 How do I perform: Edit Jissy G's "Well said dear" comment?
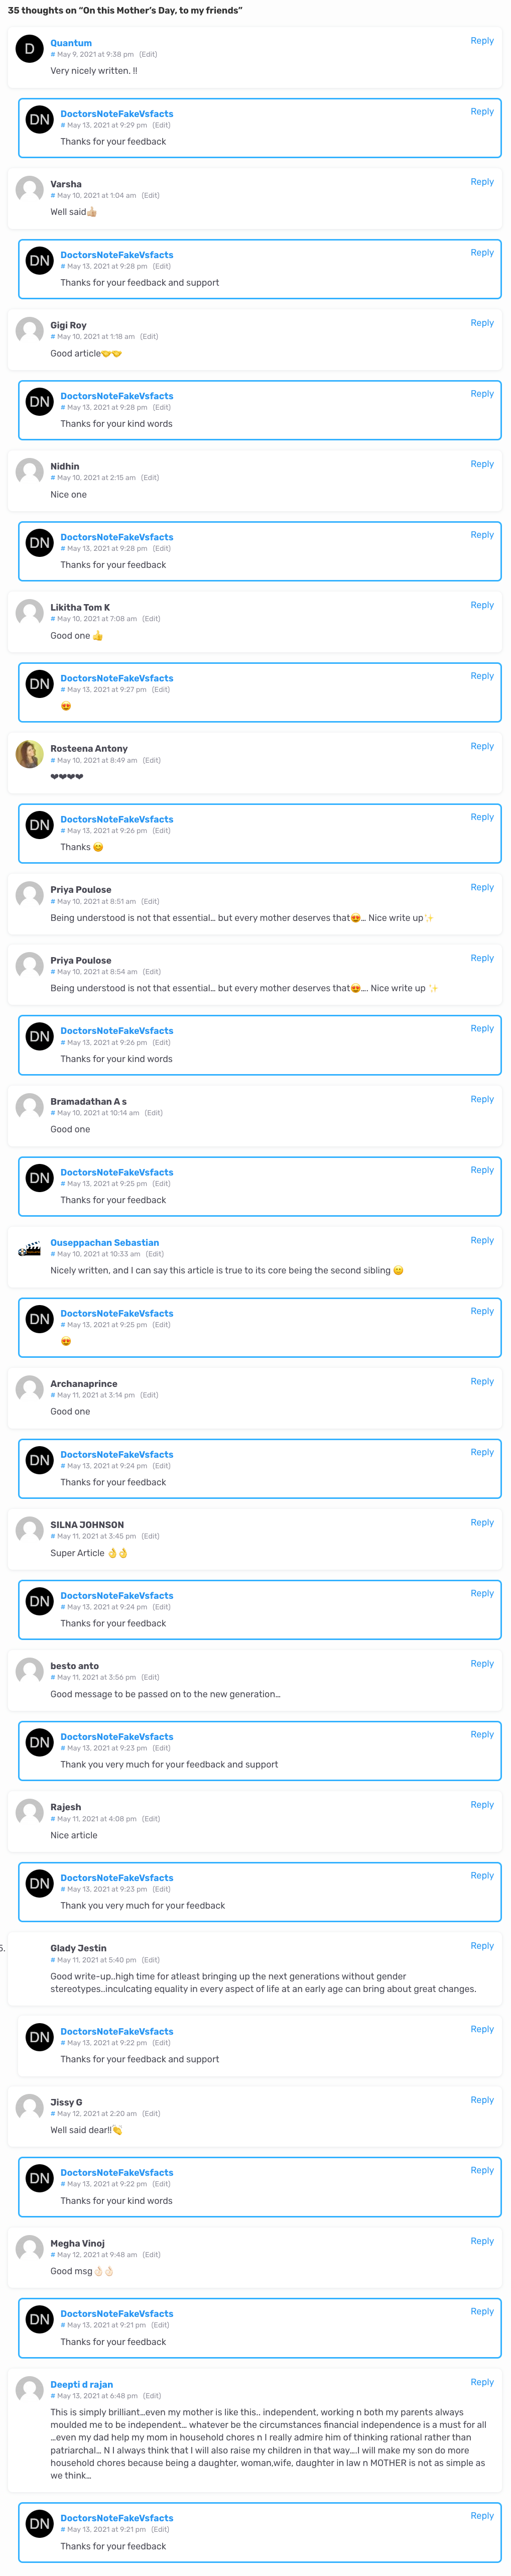tap(151, 2114)
